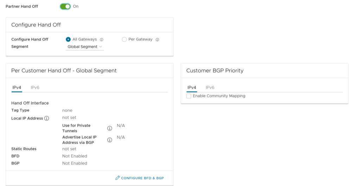Toggle the Partner Hand Off switch
This screenshot has height=186, width=351.
click(65, 6)
